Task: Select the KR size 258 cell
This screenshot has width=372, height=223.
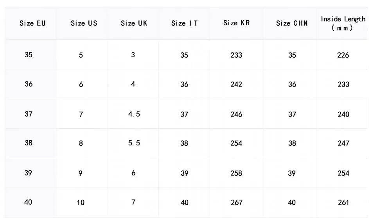Action: 236,173
